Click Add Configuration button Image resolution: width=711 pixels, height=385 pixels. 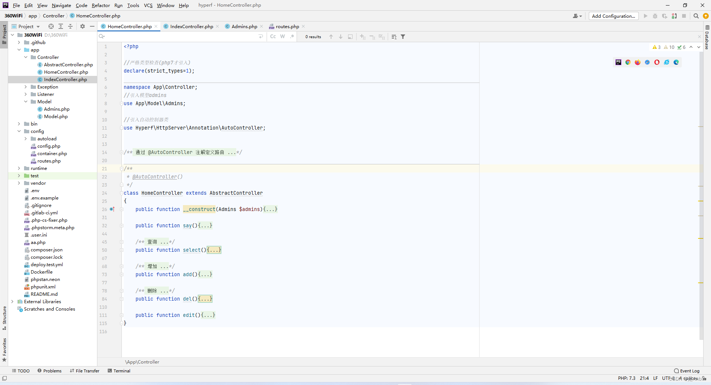point(613,16)
